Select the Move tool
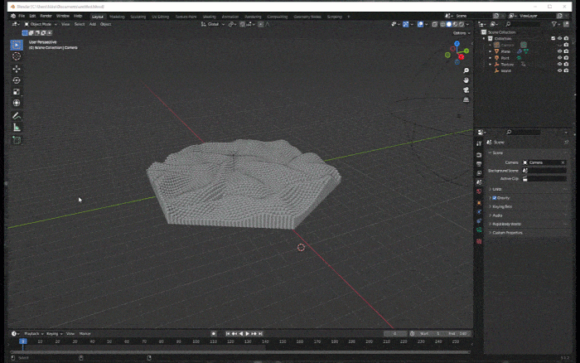580x363 pixels. (17, 69)
